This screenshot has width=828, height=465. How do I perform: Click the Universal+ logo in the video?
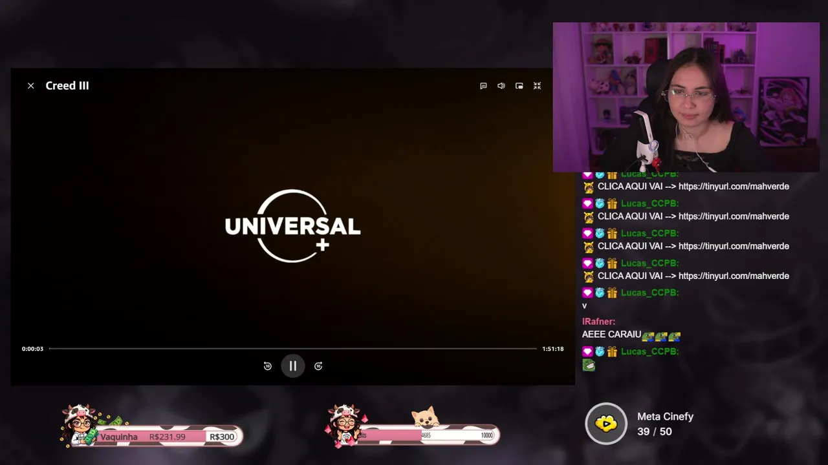pos(292,226)
